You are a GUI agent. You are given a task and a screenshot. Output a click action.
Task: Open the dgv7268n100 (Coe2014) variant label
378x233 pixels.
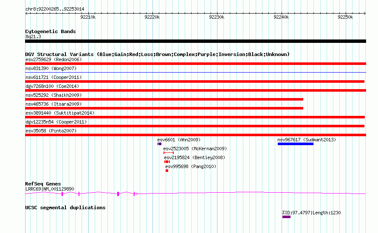click(52, 86)
